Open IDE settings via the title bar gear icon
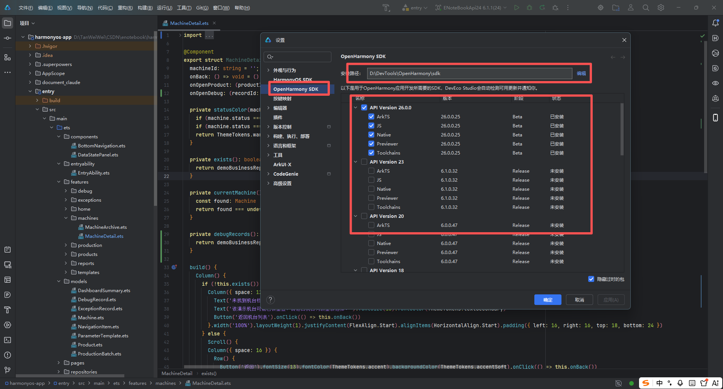This screenshot has width=723, height=389. pyautogui.click(x=661, y=8)
